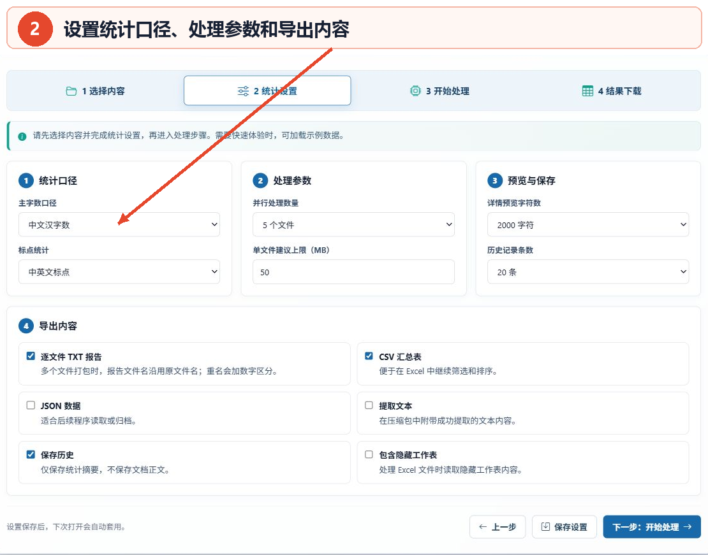Image resolution: width=708 pixels, height=555 pixels.
Task: Click the footer note 设置保存后，下次打开会自动套用。
Action: click(x=66, y=526)
